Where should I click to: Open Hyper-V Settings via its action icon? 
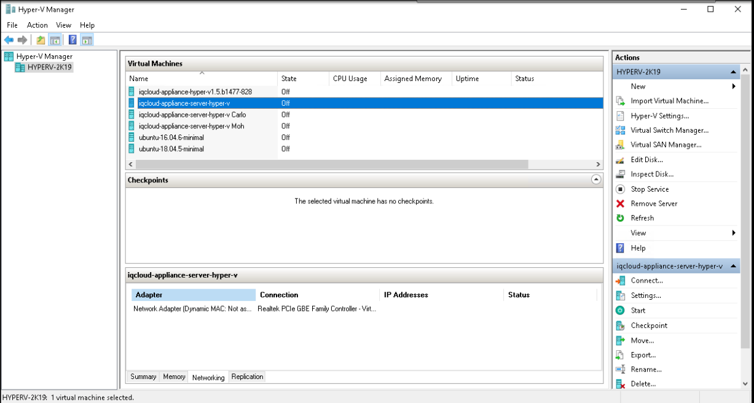[620, 115]
